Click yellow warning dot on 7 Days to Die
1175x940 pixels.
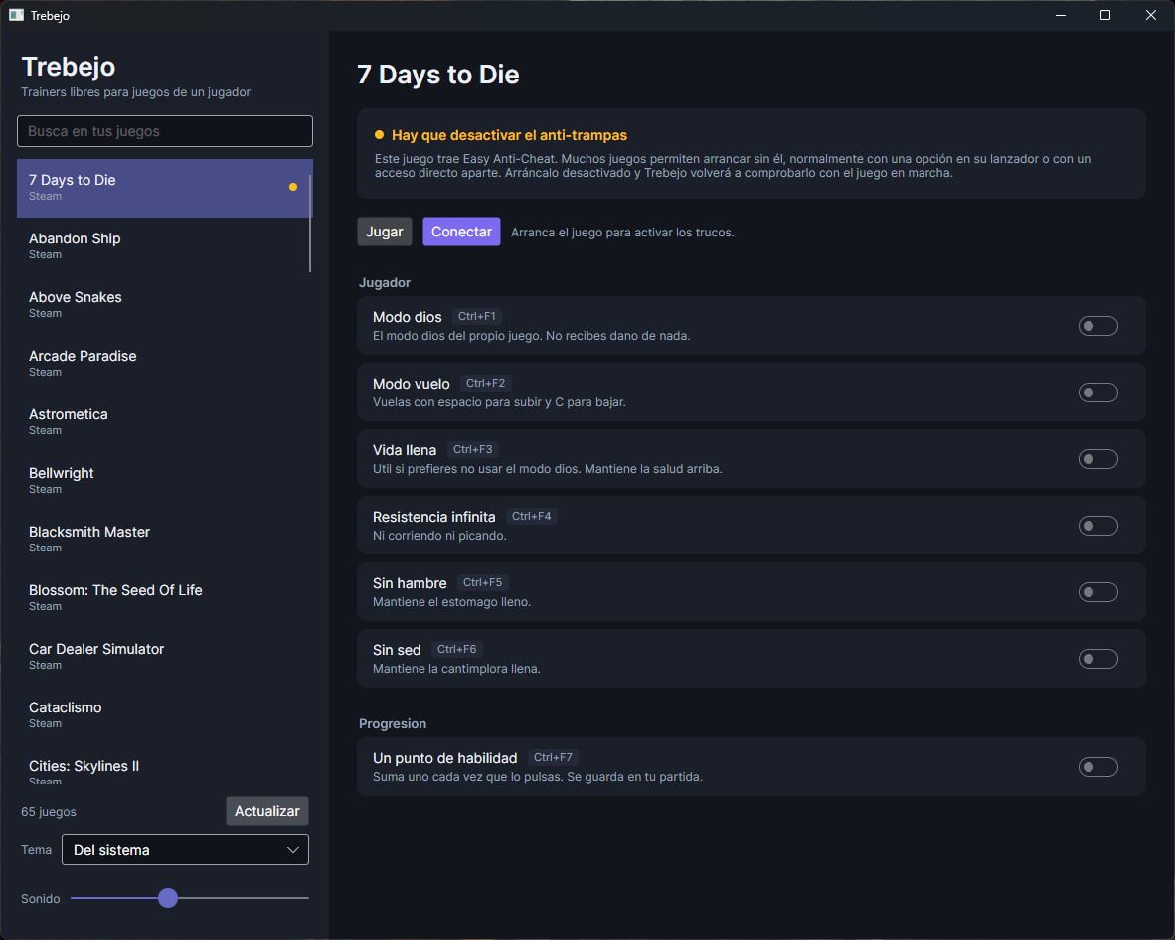click(x=293, y=187)
